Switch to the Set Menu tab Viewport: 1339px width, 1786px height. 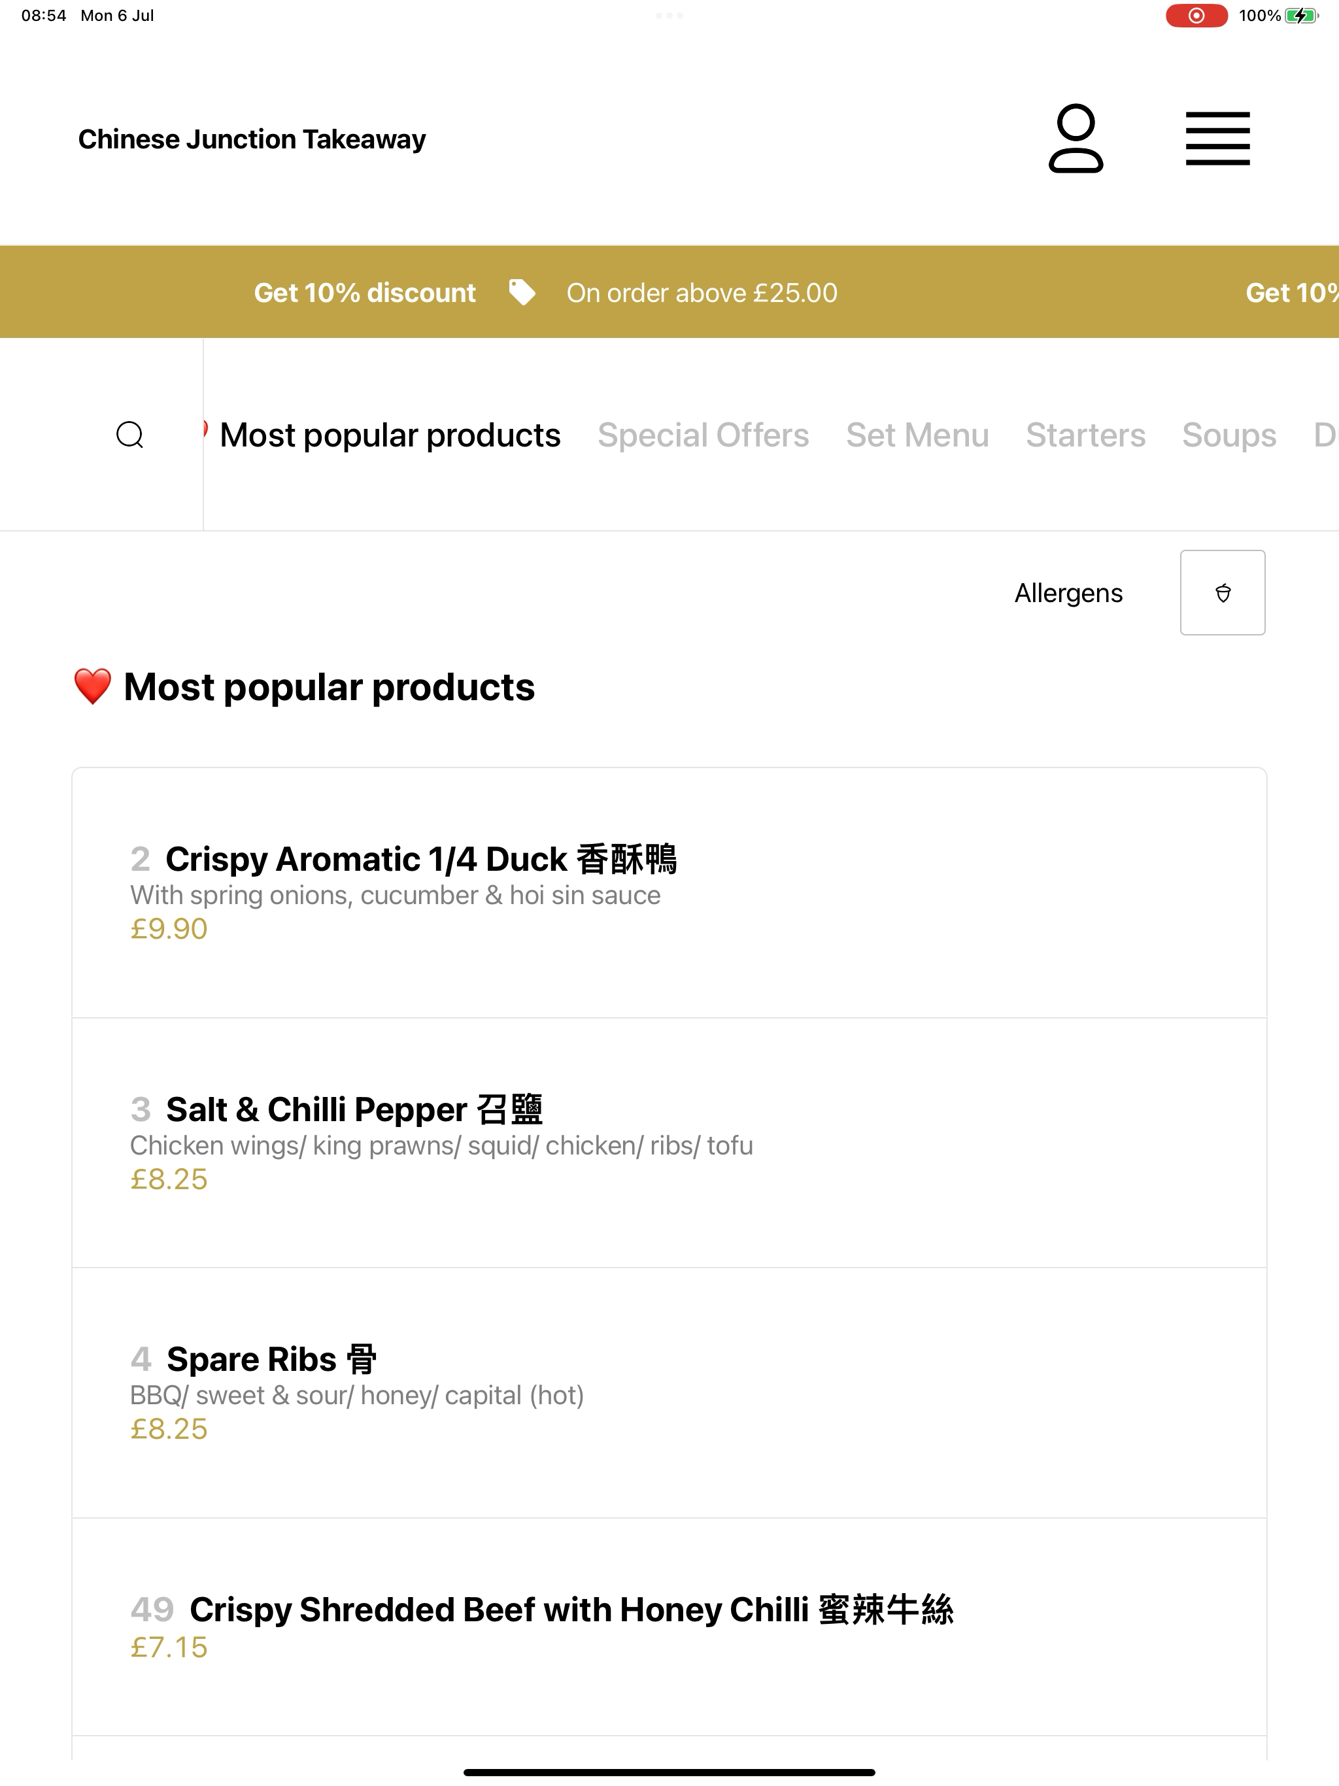point(917,435)
